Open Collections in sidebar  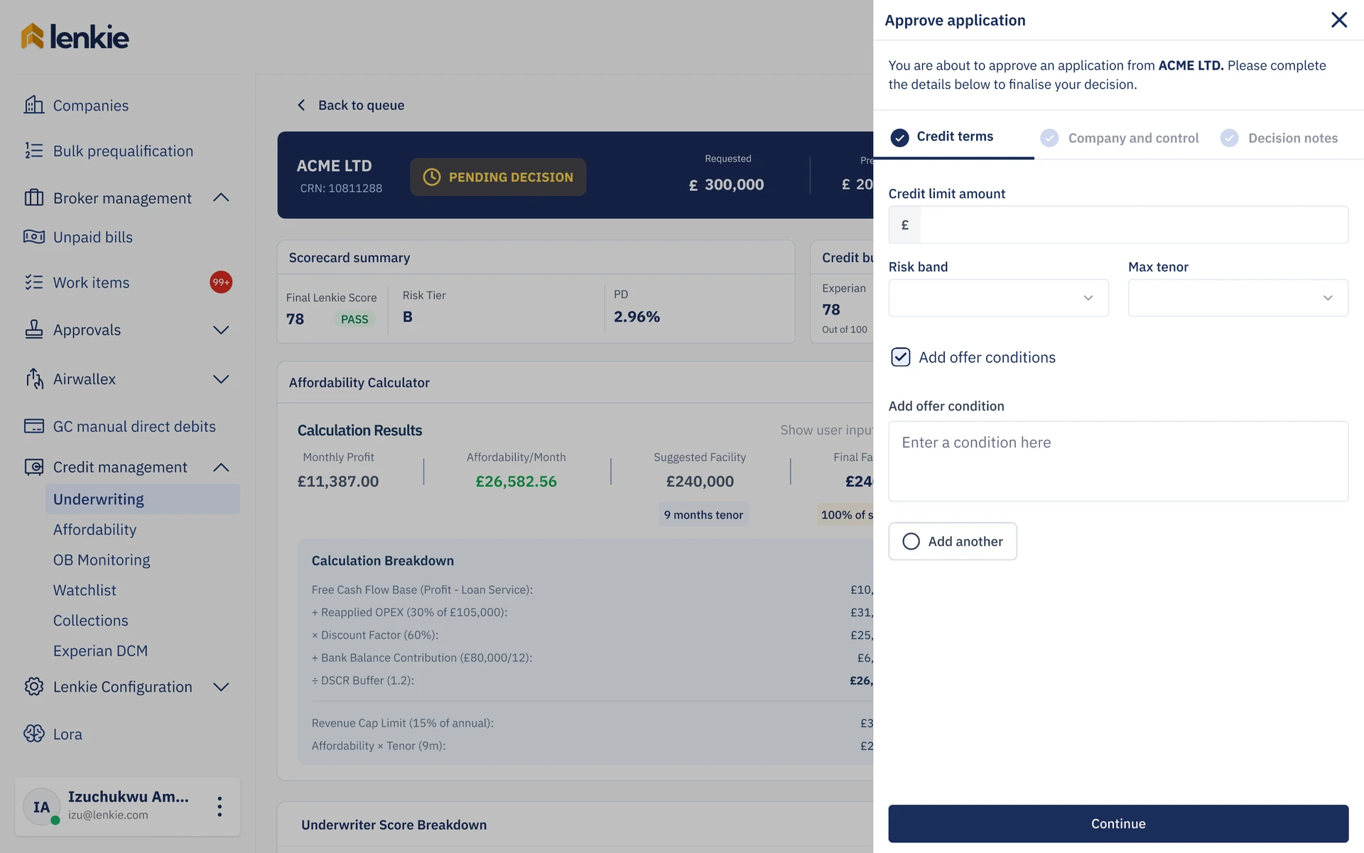click(x=90, y=620)
